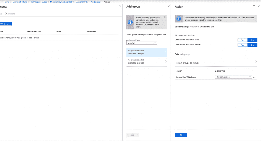Open the Device licensing dropdown
The image size is (261, 141).
233,77
